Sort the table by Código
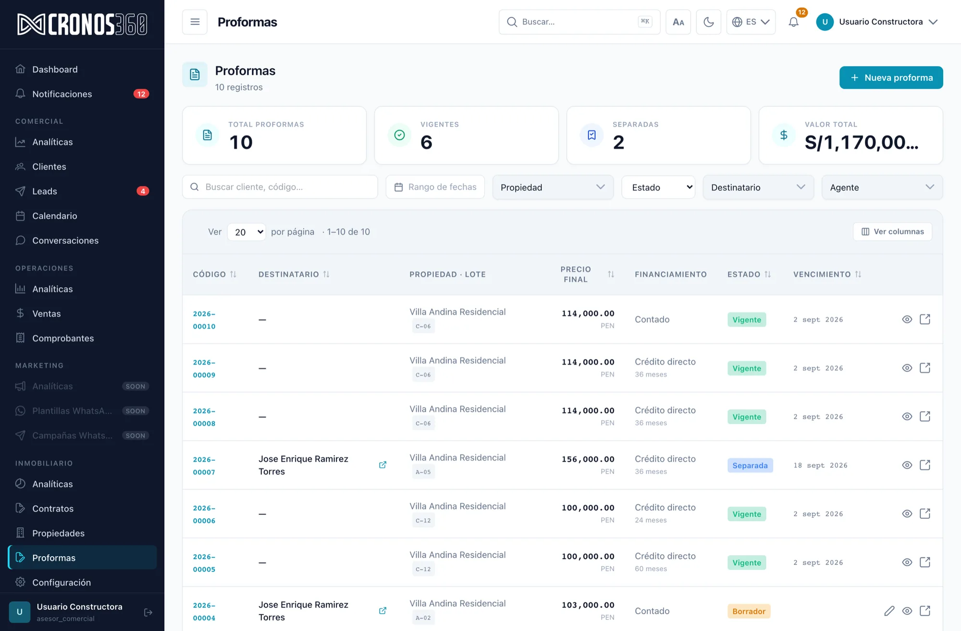Image resolution: width=961 pixels, height=631 pixels. (x=215, y=274)
